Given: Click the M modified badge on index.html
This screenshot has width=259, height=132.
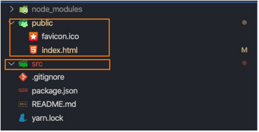Looking at the screenshot, I should (x=244, y=50).
